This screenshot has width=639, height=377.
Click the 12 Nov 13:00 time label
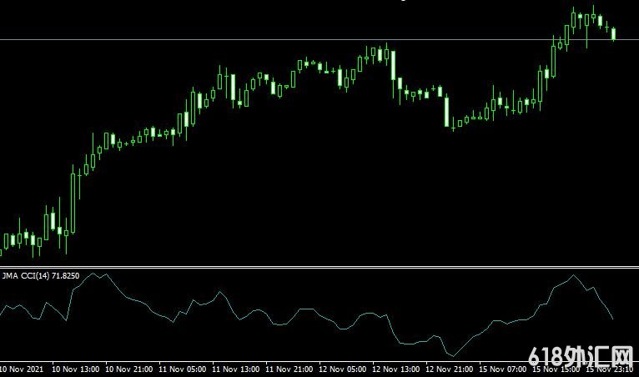pyautogui.click(x=395, y=369)
